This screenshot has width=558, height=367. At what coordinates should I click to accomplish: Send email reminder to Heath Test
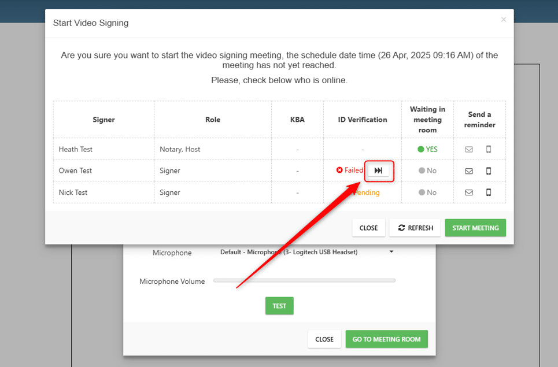tap(469, 149)
